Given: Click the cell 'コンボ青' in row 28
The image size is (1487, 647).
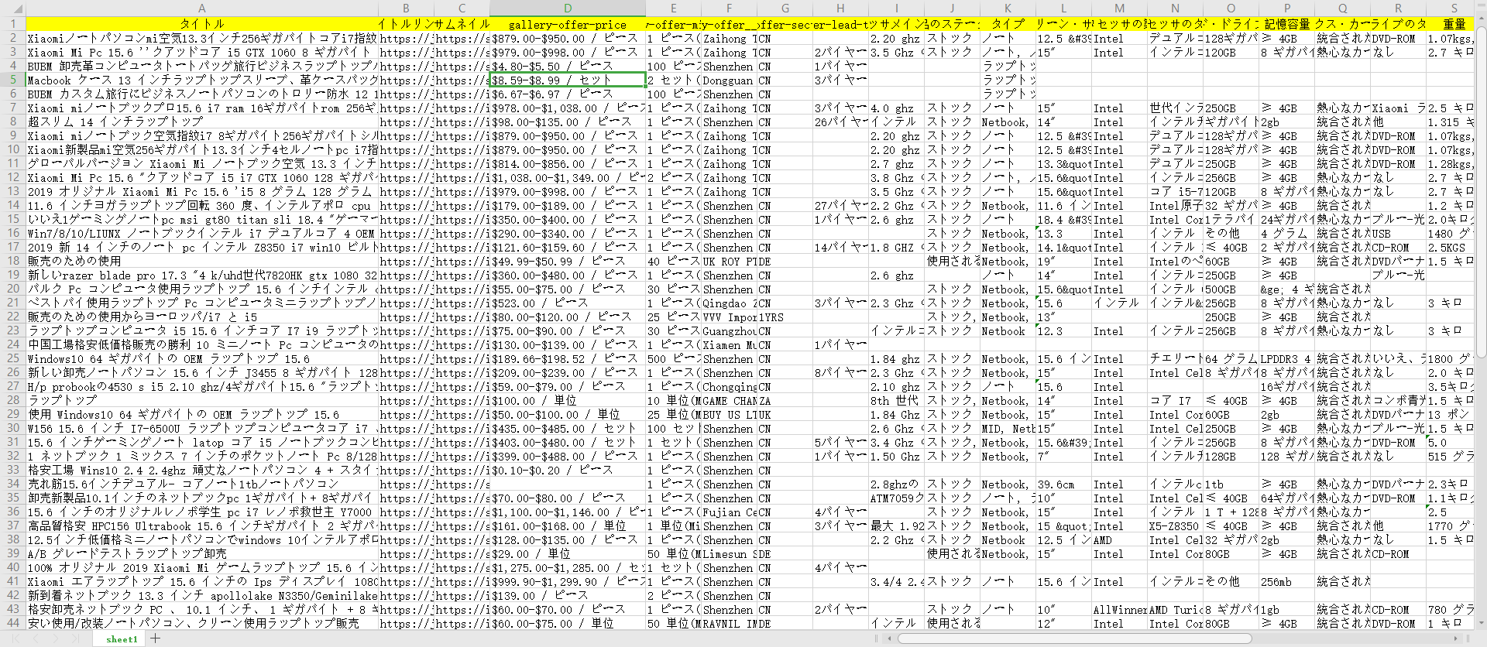Looking at the screenshot, I should [x=1398, y=400].
